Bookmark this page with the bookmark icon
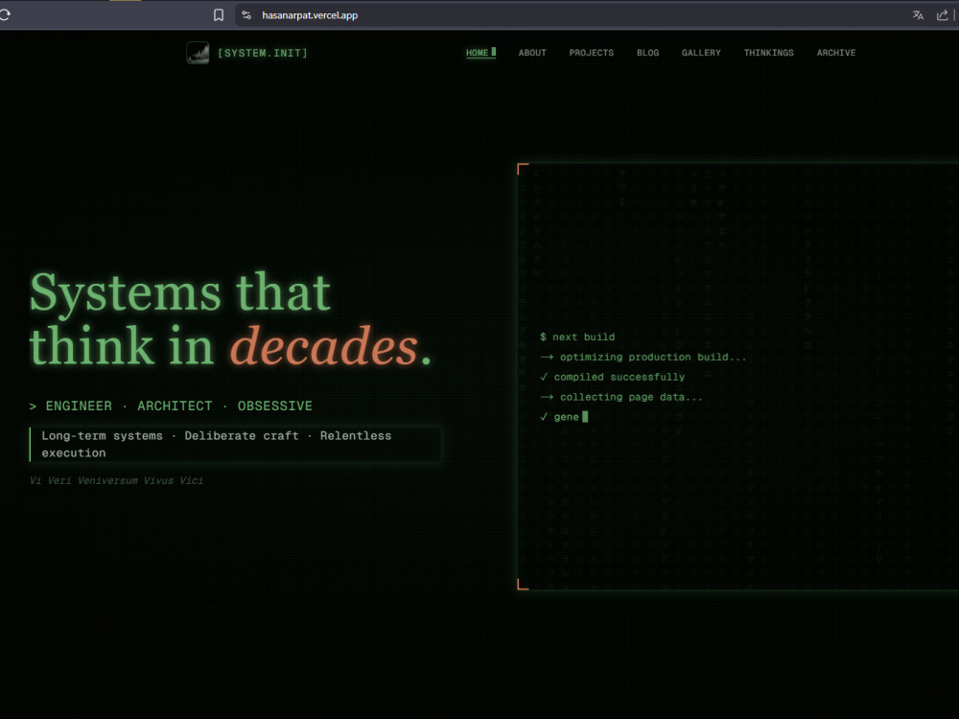This screenshot has height=719, width=959. click(x=219, y=15)
